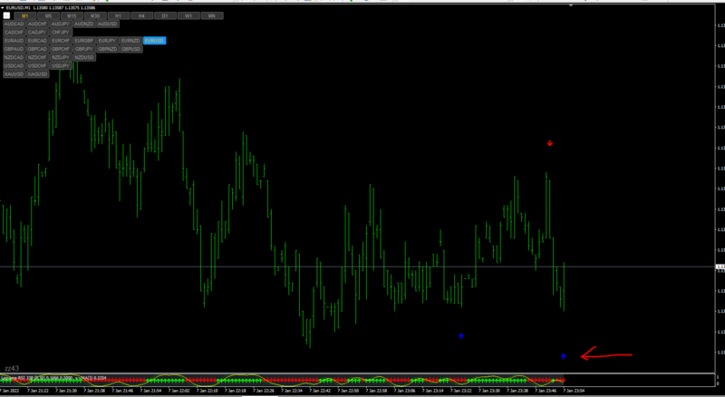Screen dimensions: 725x397
Task: Click the 7 Jan 23:22 time label
Action: coord(461,391)
